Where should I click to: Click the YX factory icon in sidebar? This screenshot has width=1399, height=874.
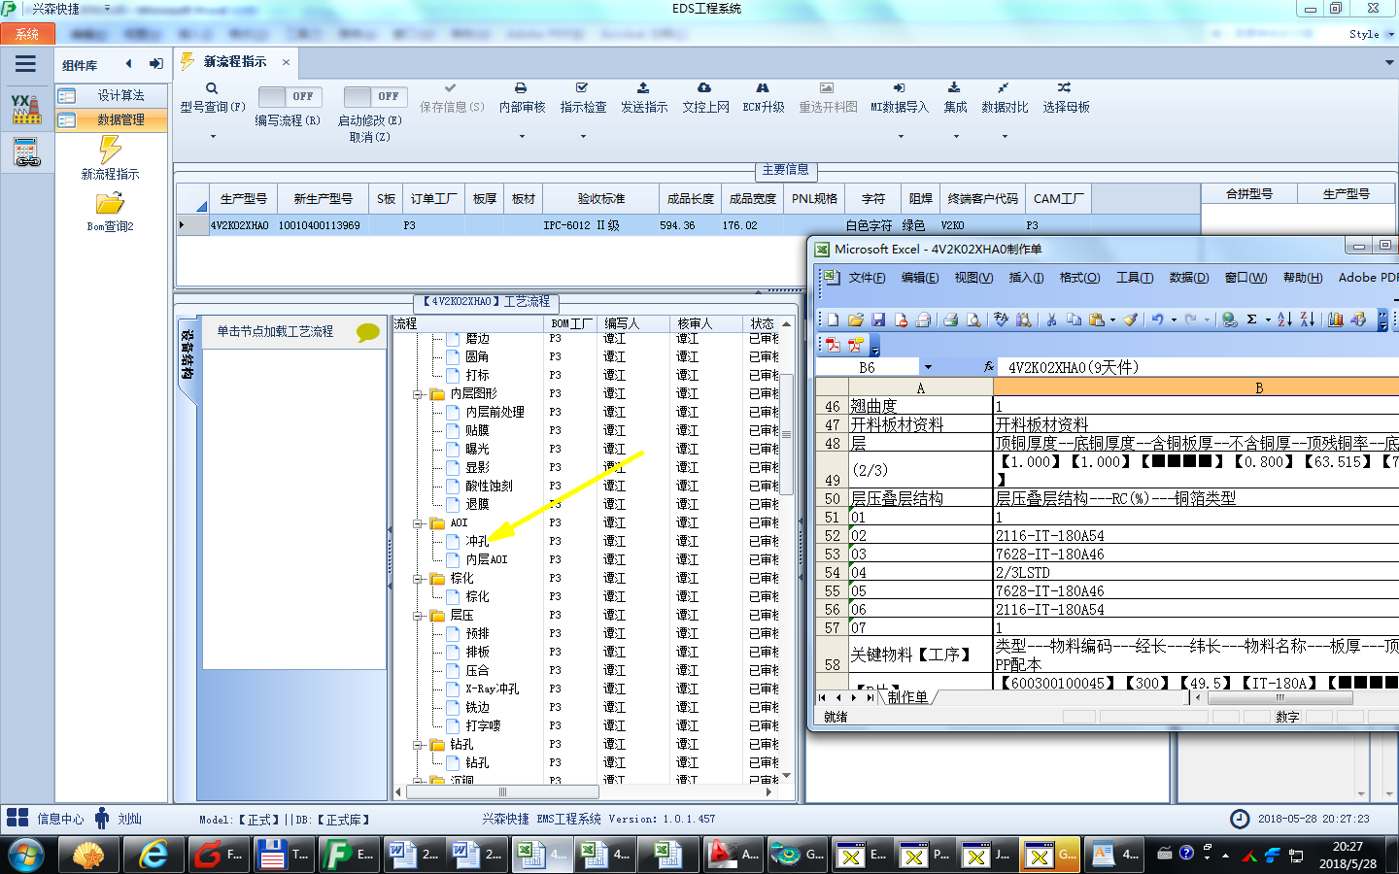[26, 108]
